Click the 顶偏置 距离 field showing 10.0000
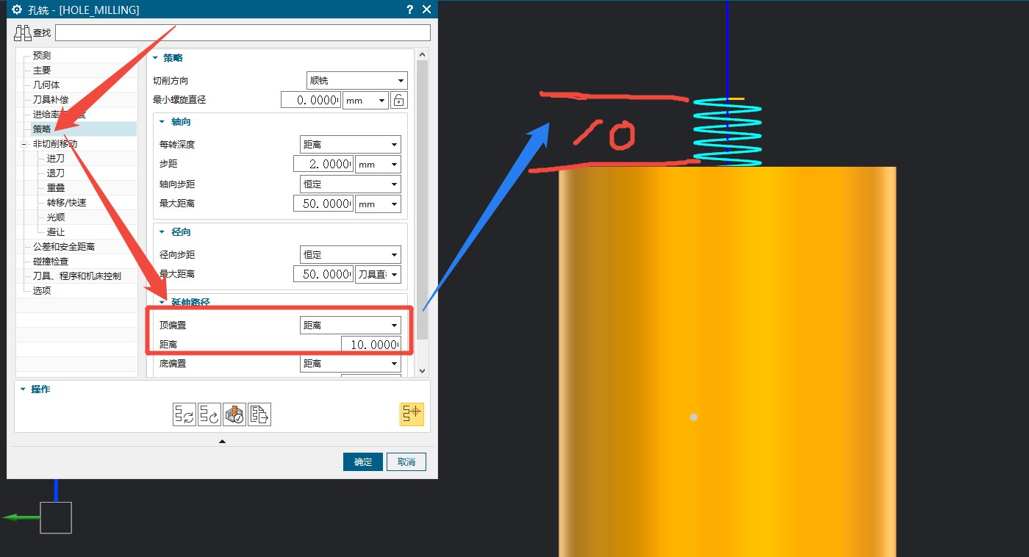 pos(371,345)
